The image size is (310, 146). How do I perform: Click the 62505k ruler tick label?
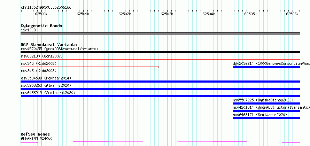pos(250,14)
